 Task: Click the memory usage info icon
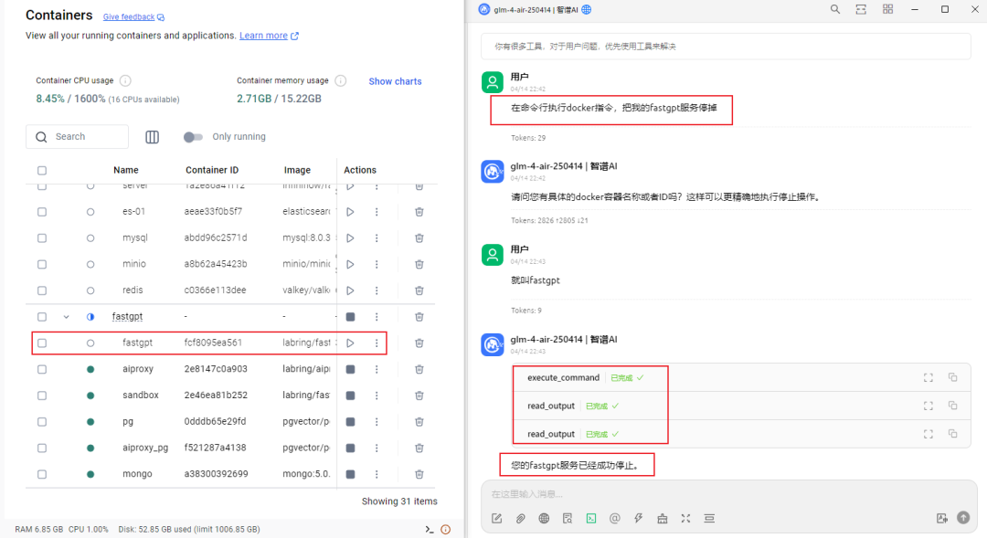pos(341,80)
